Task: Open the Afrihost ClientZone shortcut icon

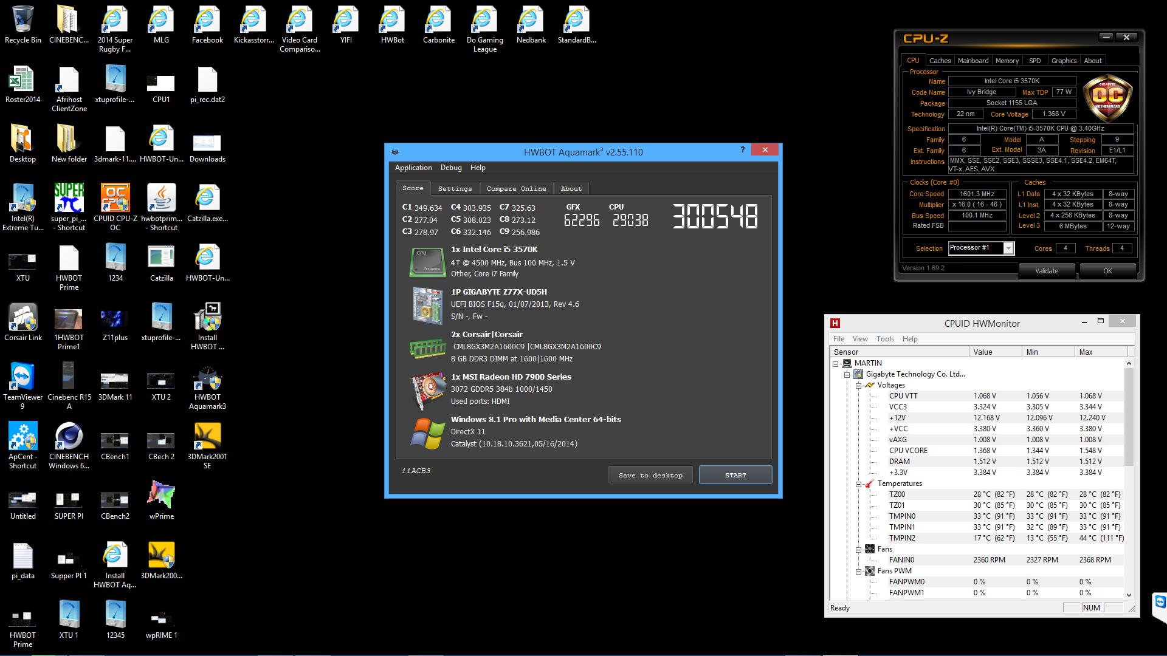Action: tap(69, 89)
